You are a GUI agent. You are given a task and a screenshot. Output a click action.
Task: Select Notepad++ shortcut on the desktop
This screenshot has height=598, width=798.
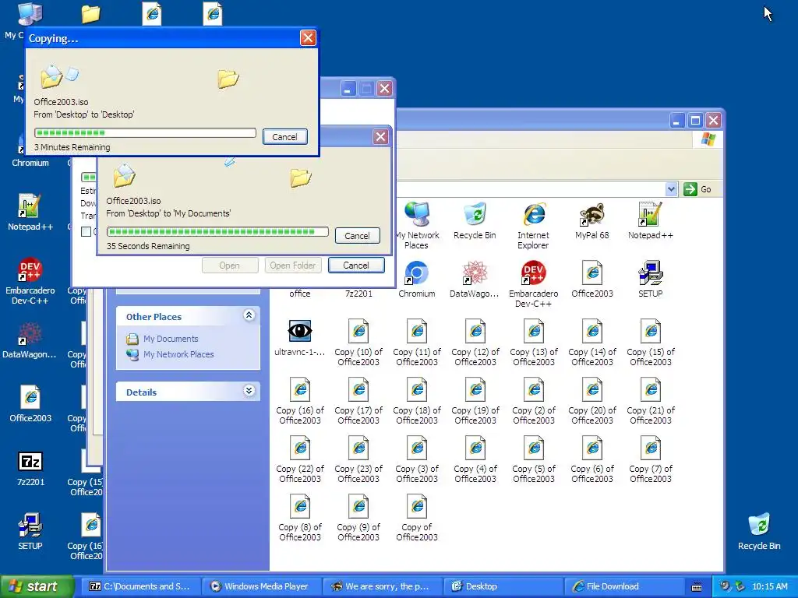30,212
